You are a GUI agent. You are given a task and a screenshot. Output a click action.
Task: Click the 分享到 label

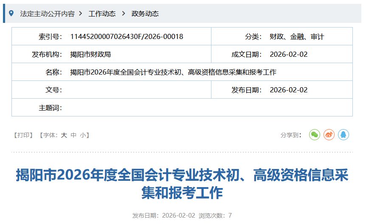pyautogui.click(x=291, y=135)
